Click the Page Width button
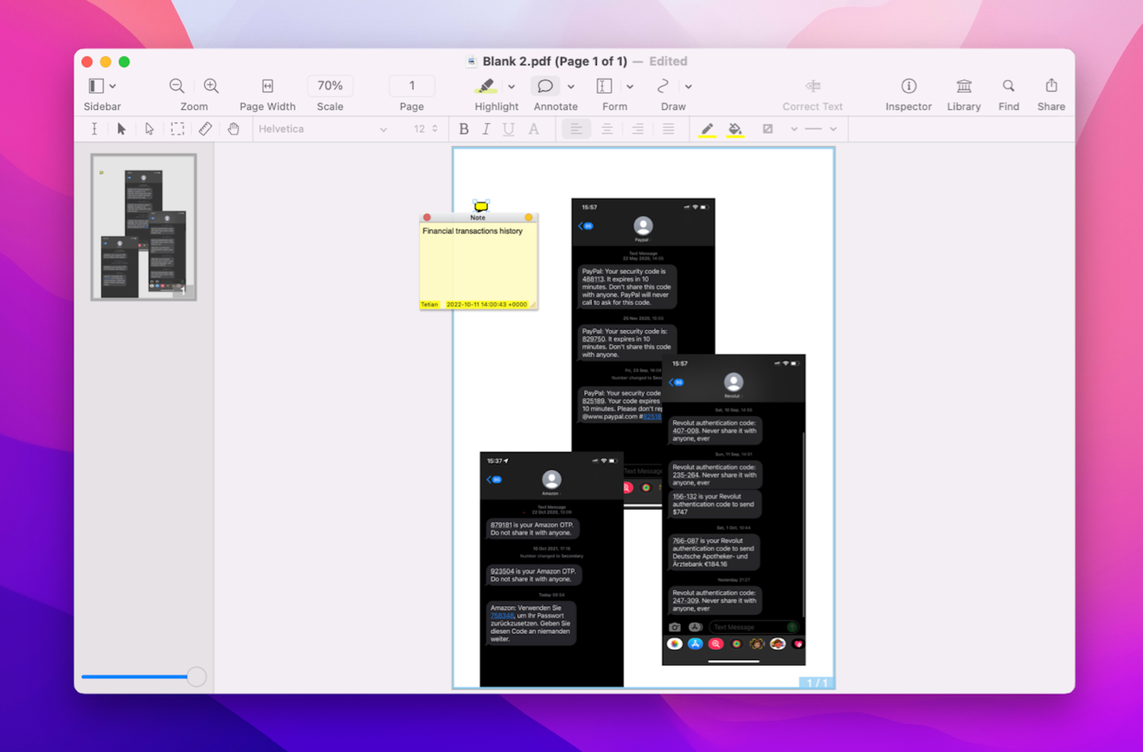The height and width of the screenshot is (752, 1143). pos(267,86)
